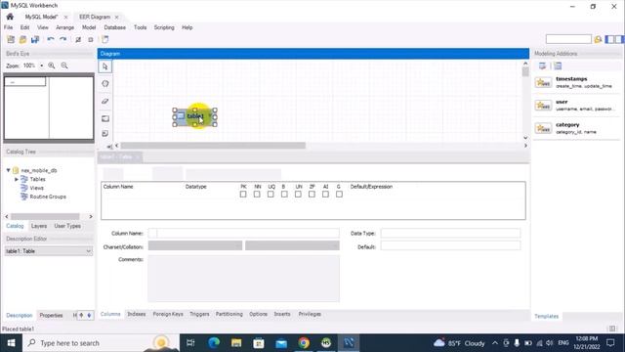The height and width of the screenshot is (352, 625).
Task: Click the new diagram toolbar icon
Action: [104, 39]
